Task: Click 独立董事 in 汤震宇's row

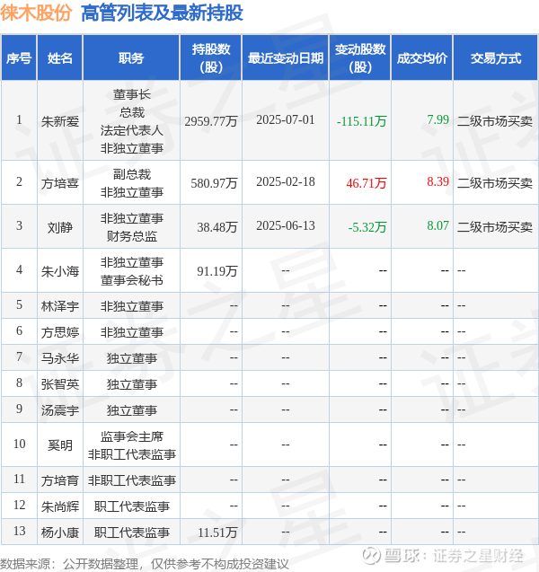Action: 132,410
